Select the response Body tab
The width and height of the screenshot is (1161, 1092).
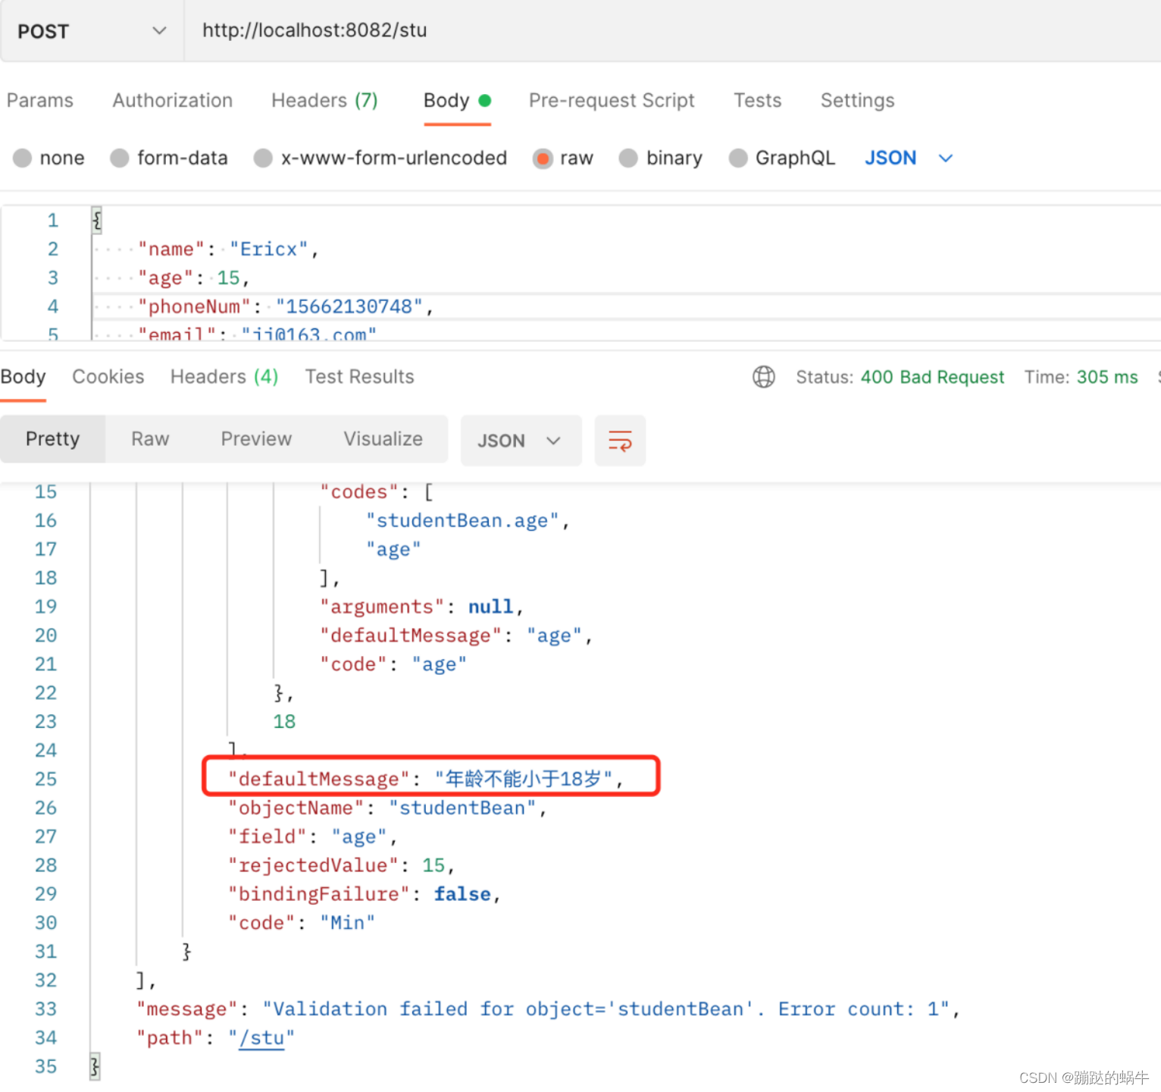[x=23, y=377]
